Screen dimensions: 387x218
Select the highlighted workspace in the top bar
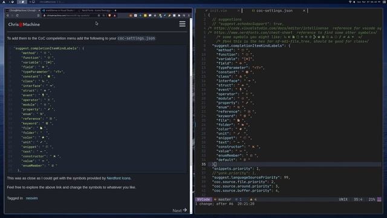pyautogui.click(x=22, y=2)
